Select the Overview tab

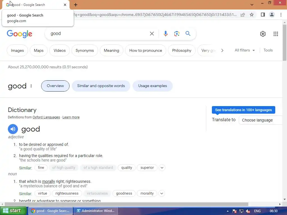tap(55, 86)
